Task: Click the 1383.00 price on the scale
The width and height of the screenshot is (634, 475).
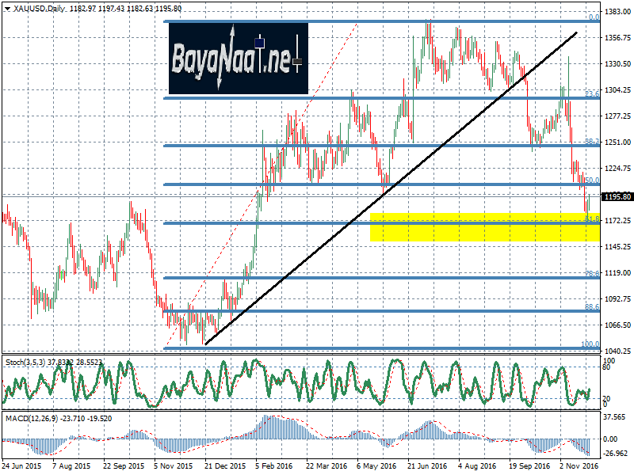Action: [617, 12]
